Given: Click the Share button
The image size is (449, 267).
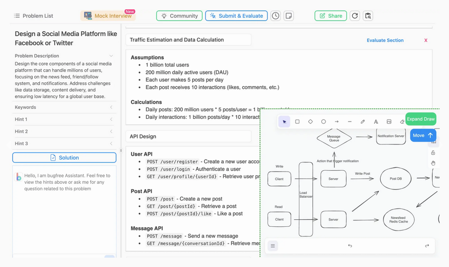Looking at the screenshot, I should 331,16.
